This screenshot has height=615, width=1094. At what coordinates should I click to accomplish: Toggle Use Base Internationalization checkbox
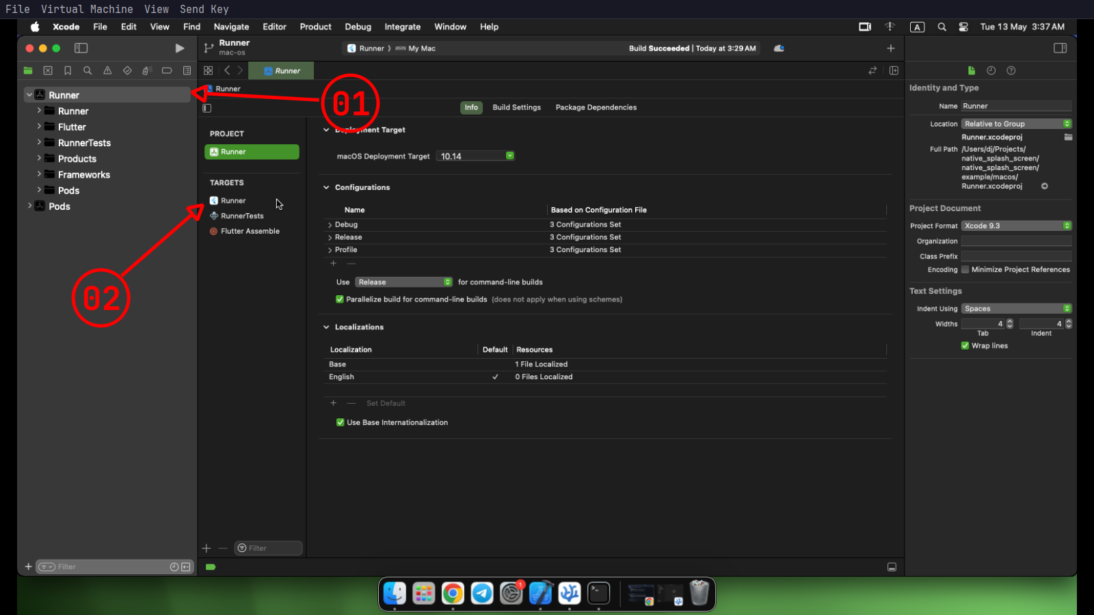341,422
